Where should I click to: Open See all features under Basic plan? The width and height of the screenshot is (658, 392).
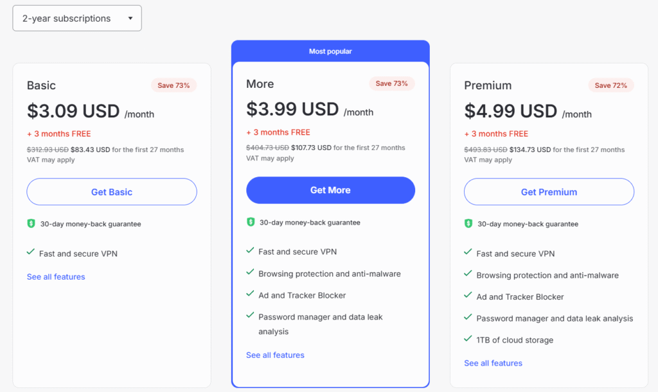pyautogui.click(x=56, y=277)
